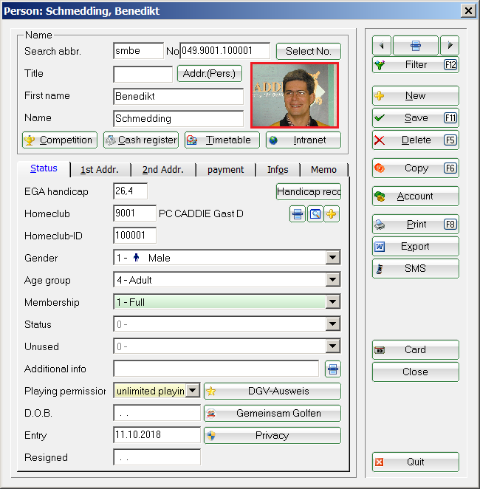This screenshot has width=480, height=489.
Task: Expand the Playing permission dropdown
Action: [193, 391]
